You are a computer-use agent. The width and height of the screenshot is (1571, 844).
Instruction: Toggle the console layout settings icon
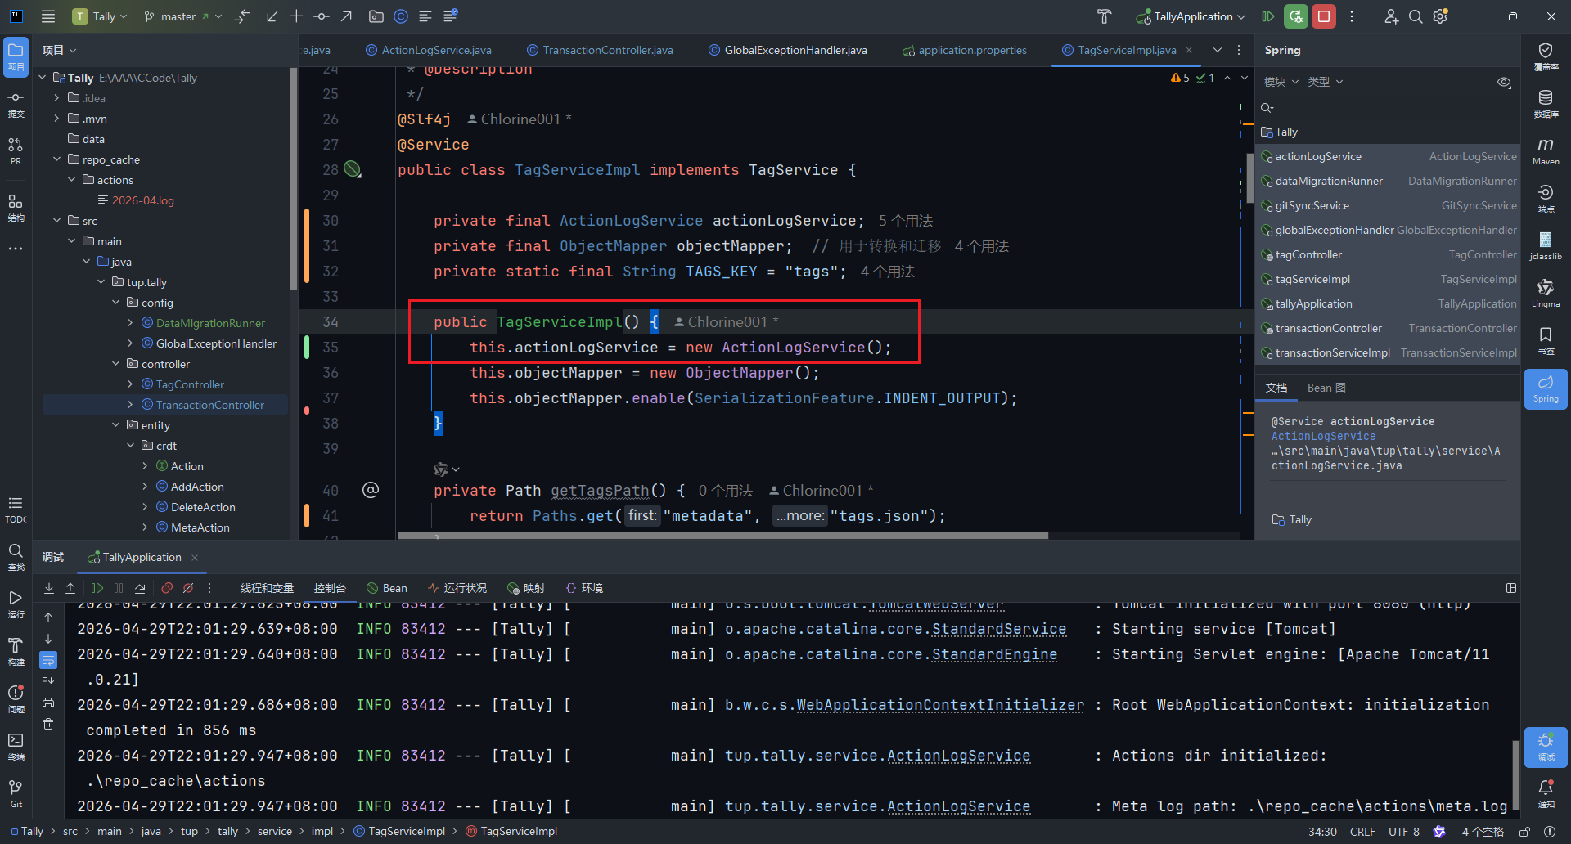tap(1511, 588)
